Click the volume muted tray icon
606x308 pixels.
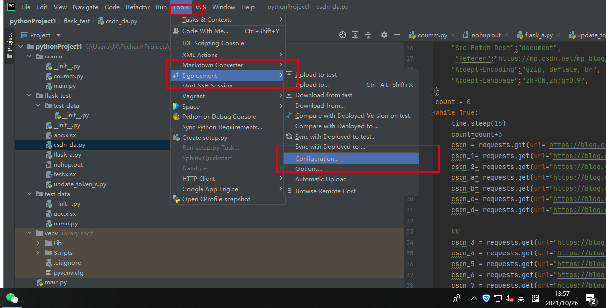[510, 298]
